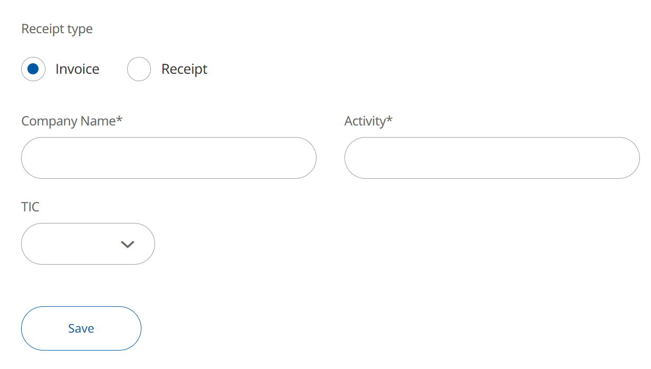651x369 pixels.
Task: Click the "Receipt" option label text
Action: tap(184, 69)
